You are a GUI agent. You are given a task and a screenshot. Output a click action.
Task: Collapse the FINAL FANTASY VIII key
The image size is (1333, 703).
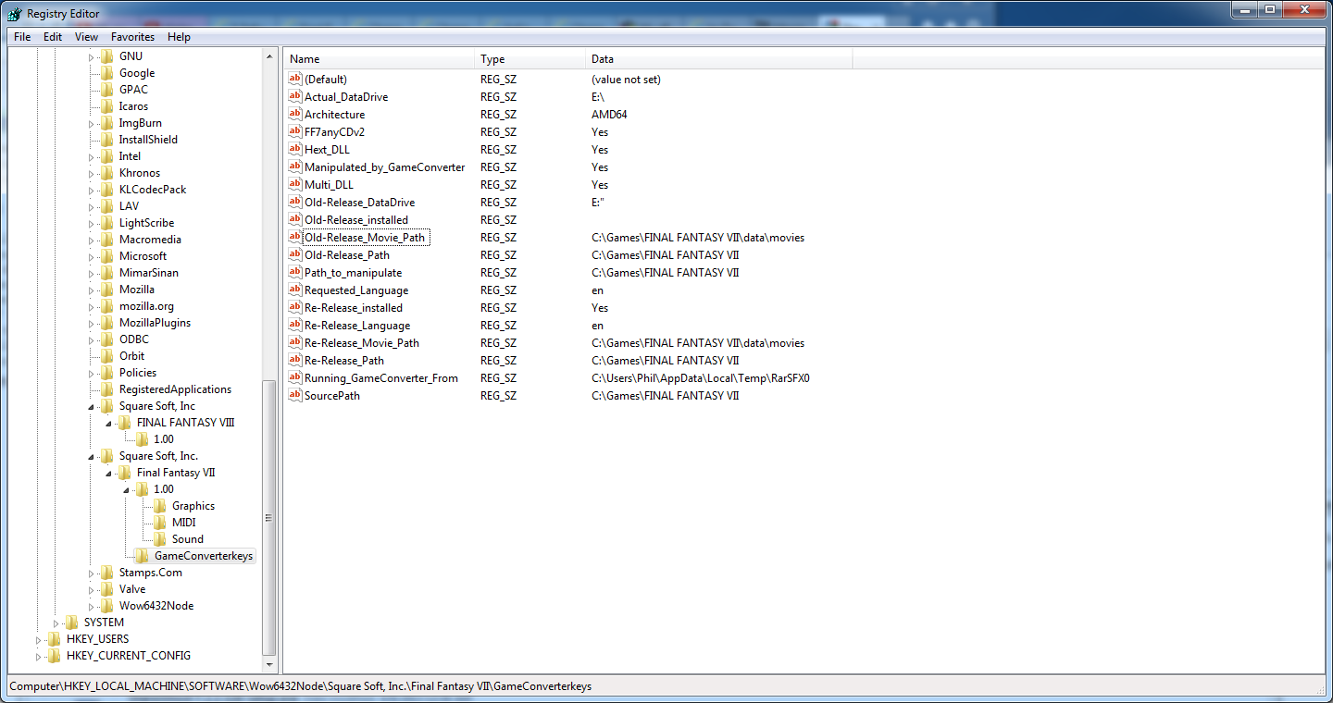[109, 423]
